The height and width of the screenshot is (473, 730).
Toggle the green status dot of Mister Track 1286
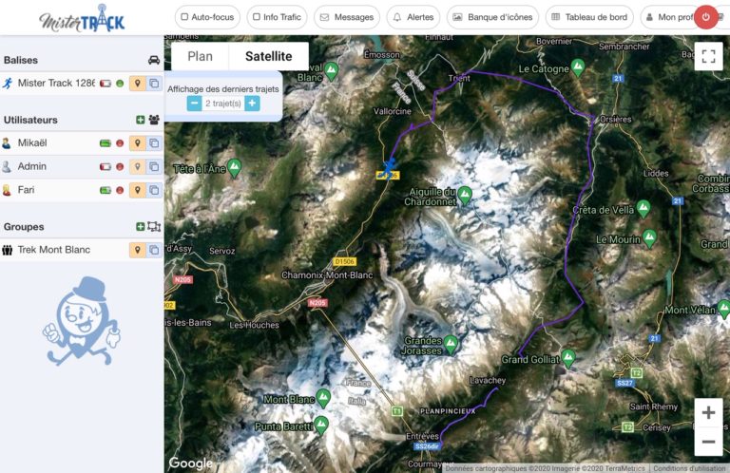point(120,84)
